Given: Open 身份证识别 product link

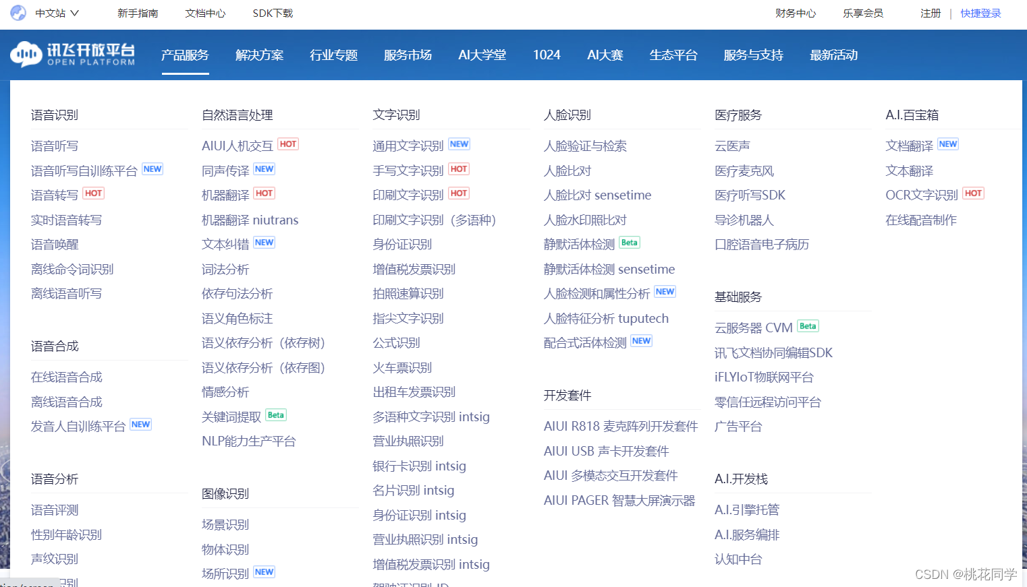Looking at the screenshot, I should click(402, 245).
